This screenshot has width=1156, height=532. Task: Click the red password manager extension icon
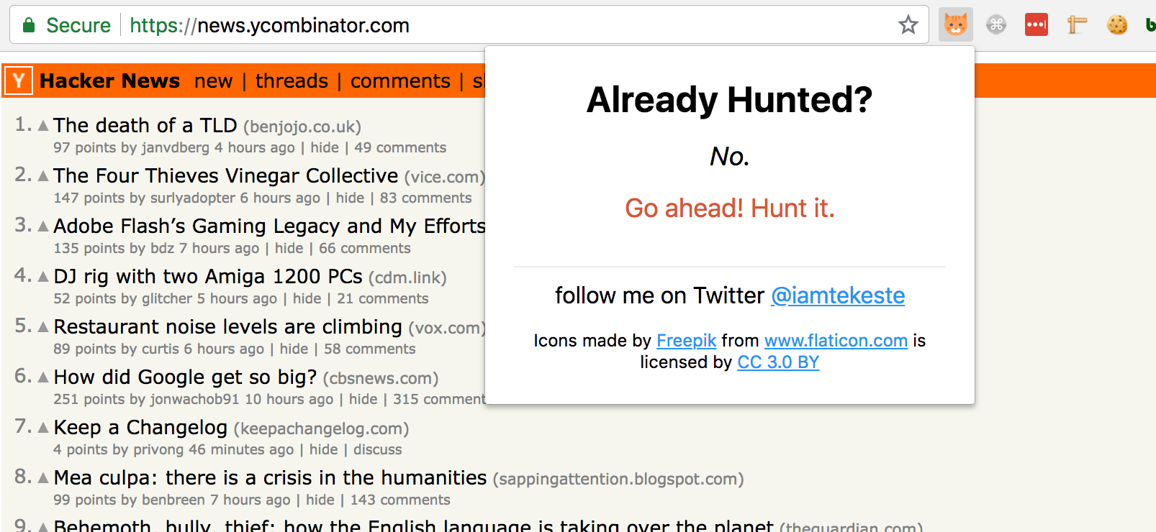coord(1037,25)
